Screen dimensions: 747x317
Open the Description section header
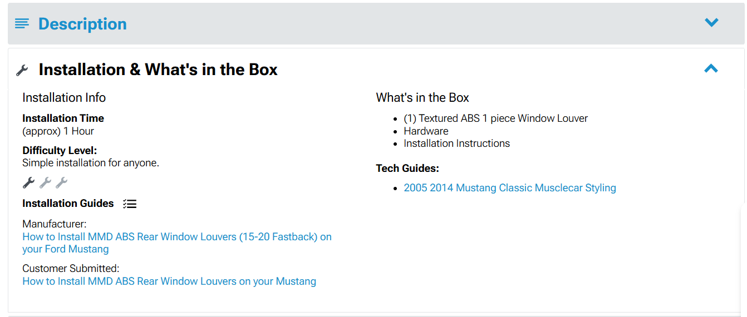click(x=82, y=24)
